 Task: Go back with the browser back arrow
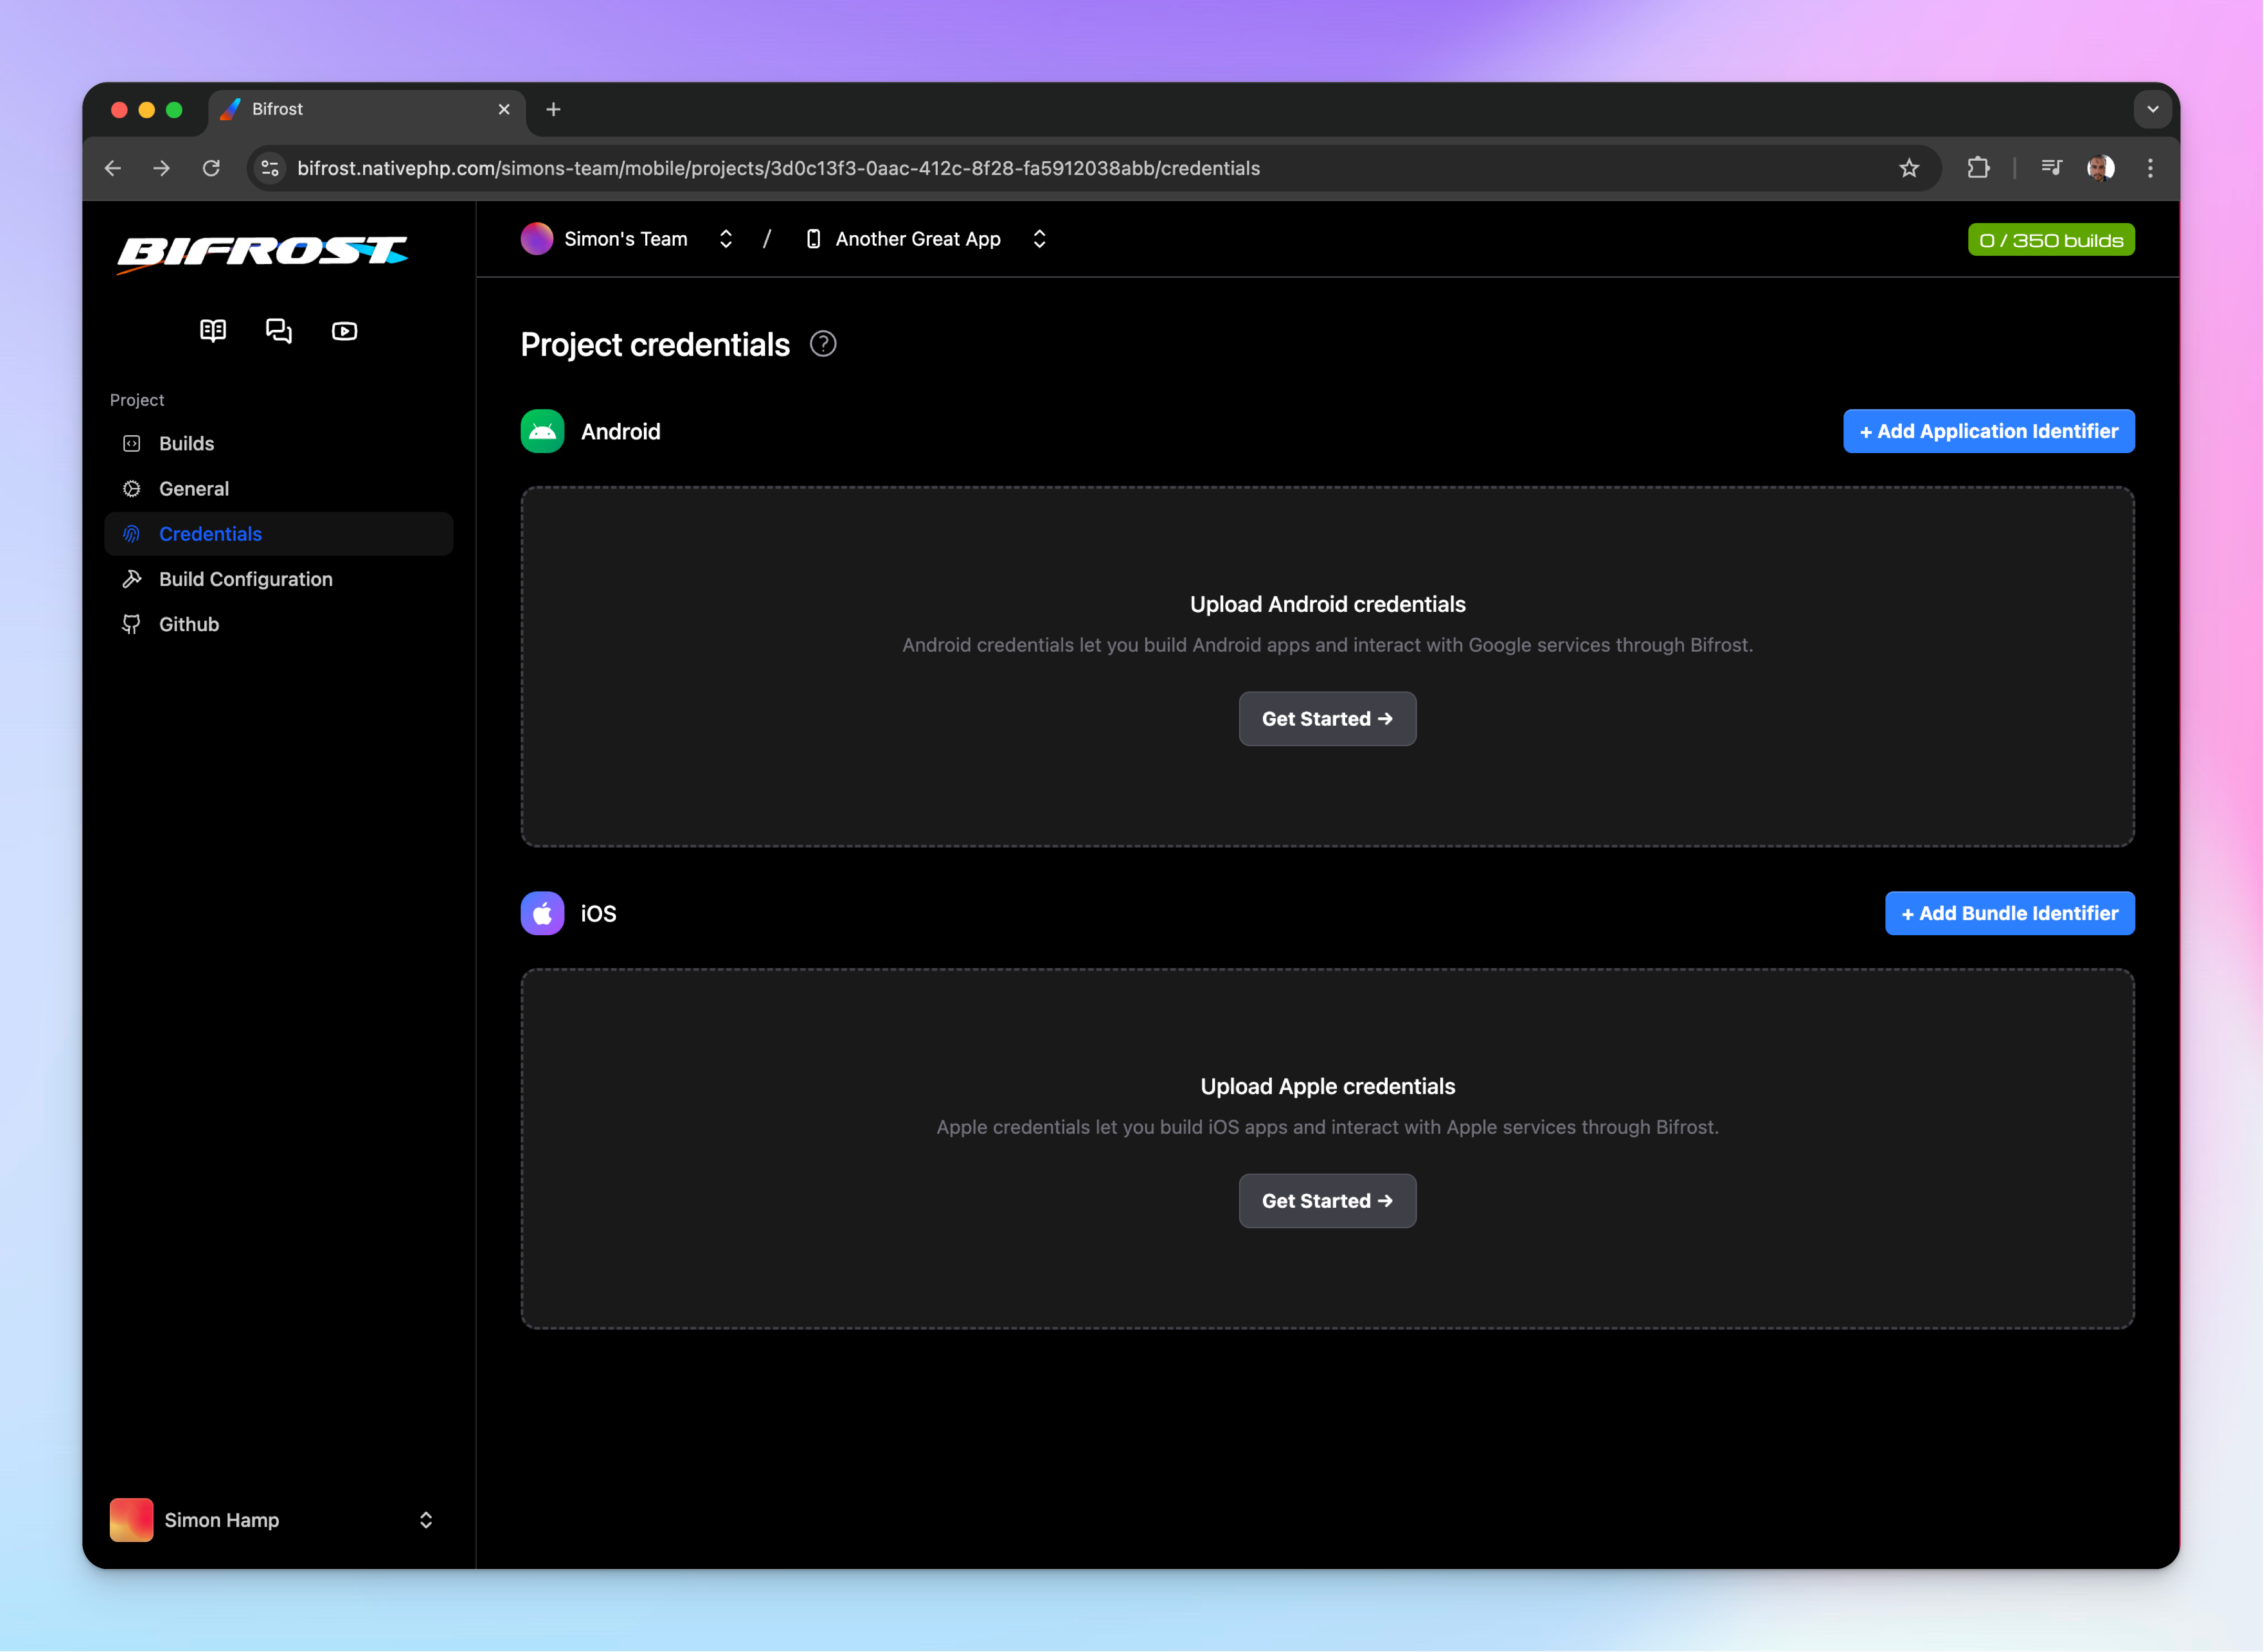coord(113,168)
